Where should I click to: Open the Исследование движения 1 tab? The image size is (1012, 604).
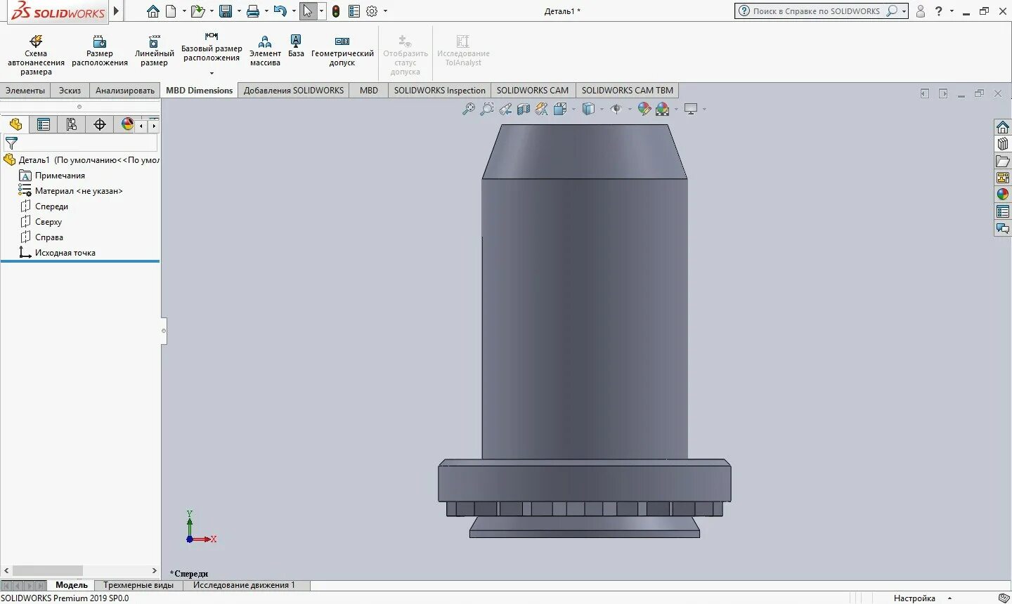click(x=244, y=585)
